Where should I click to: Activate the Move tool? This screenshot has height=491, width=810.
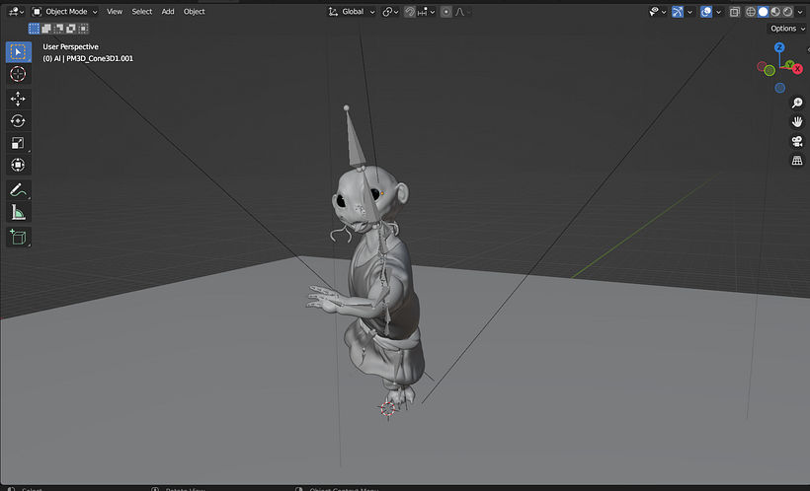(18, 99)
